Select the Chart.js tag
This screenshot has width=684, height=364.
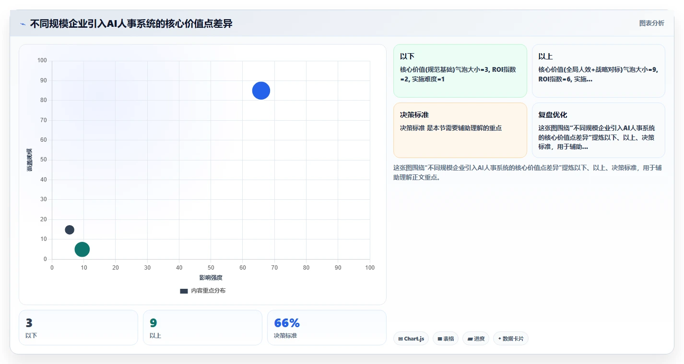coord(411,339)
